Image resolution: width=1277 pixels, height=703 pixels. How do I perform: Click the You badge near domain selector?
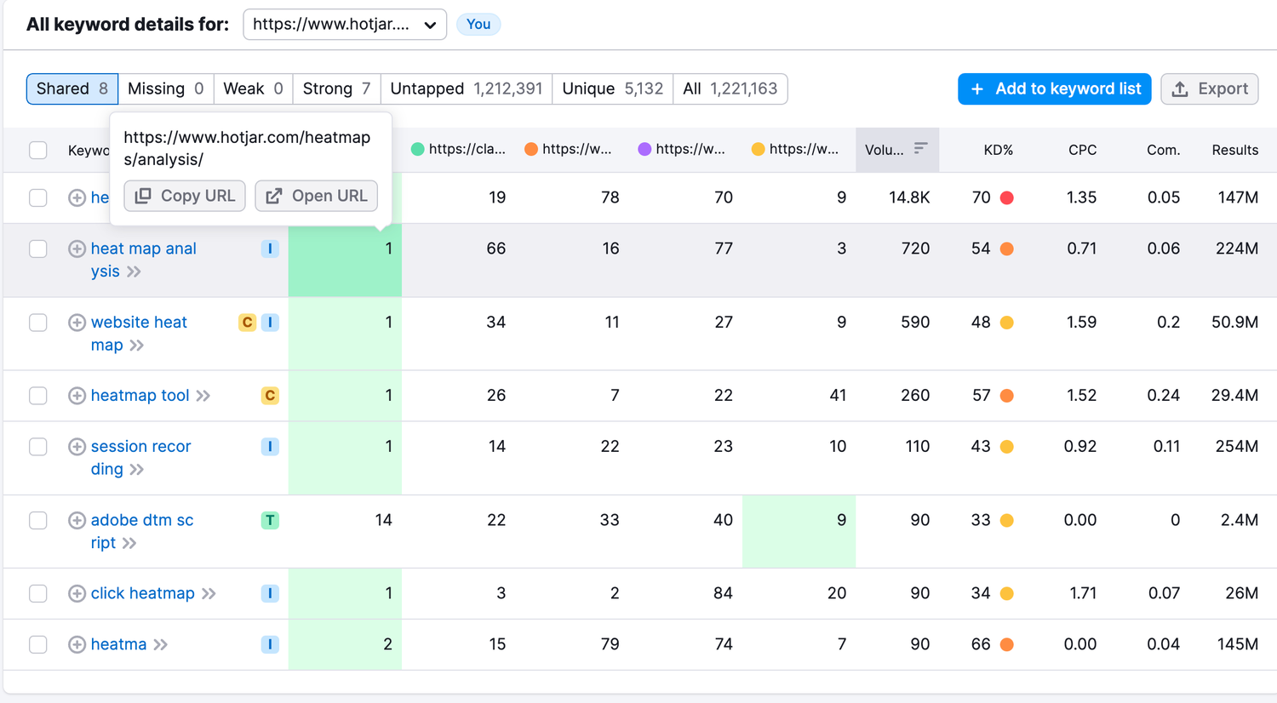click(x=478, y=25)
